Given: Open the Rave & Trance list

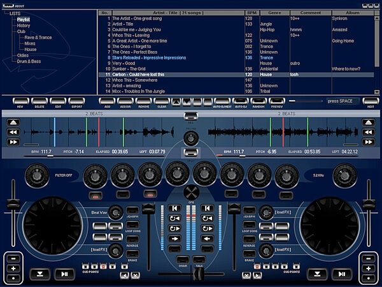Looking at the screenshot, I should [38, 38].
